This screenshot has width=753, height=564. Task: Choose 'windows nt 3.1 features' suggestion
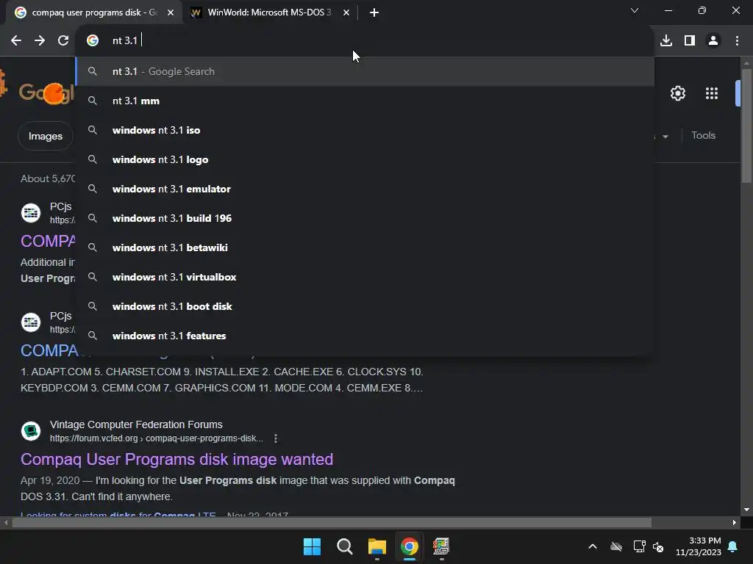coord(365,336)
